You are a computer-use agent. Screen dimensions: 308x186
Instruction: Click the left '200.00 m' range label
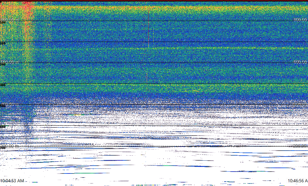10,146
